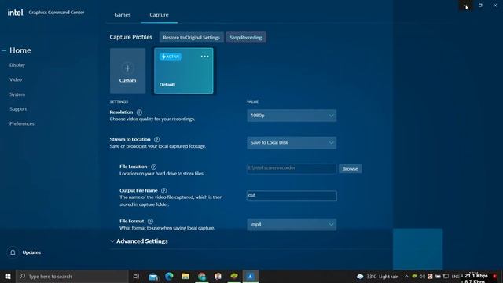Open the Output File Name help icon

[x=164, y=190]
